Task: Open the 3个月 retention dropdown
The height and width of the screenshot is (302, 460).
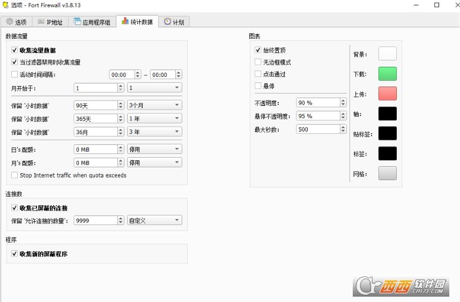Action: pyautogui.click(x=154, y=105)
